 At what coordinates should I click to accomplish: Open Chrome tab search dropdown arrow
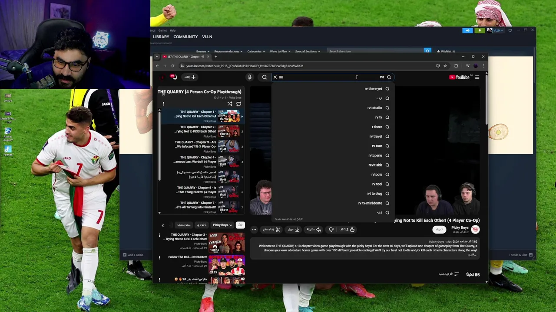[x=157, y=57]
